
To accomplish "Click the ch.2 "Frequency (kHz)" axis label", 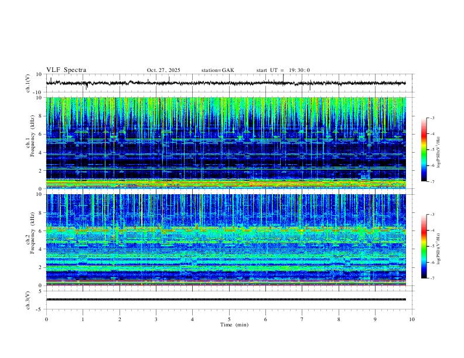I will point(33,233).
